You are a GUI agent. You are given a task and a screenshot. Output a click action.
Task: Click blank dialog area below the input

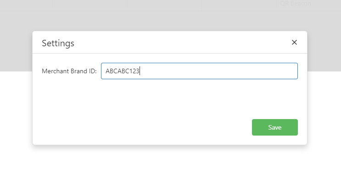point(170,98)
